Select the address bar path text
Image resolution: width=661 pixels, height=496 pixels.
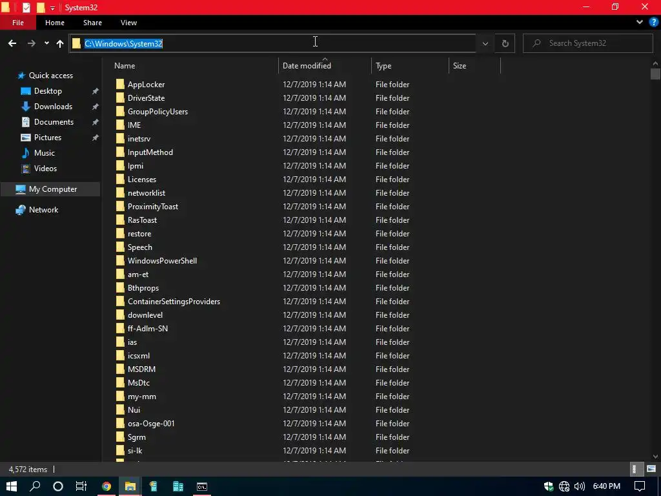(x=123, y=43)
